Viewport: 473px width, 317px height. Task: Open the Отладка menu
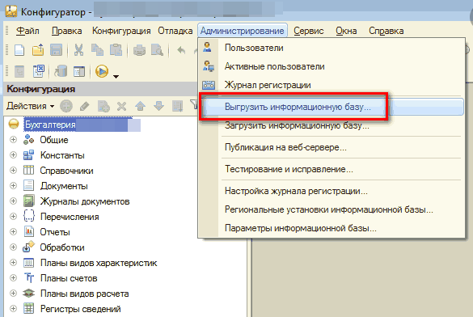(175, 31)
